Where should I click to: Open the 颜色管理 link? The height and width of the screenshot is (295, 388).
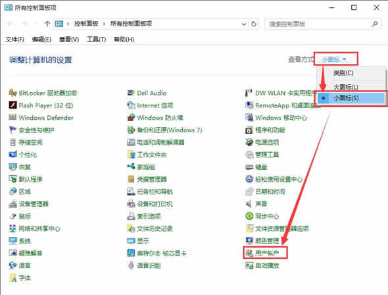[267, 241]
